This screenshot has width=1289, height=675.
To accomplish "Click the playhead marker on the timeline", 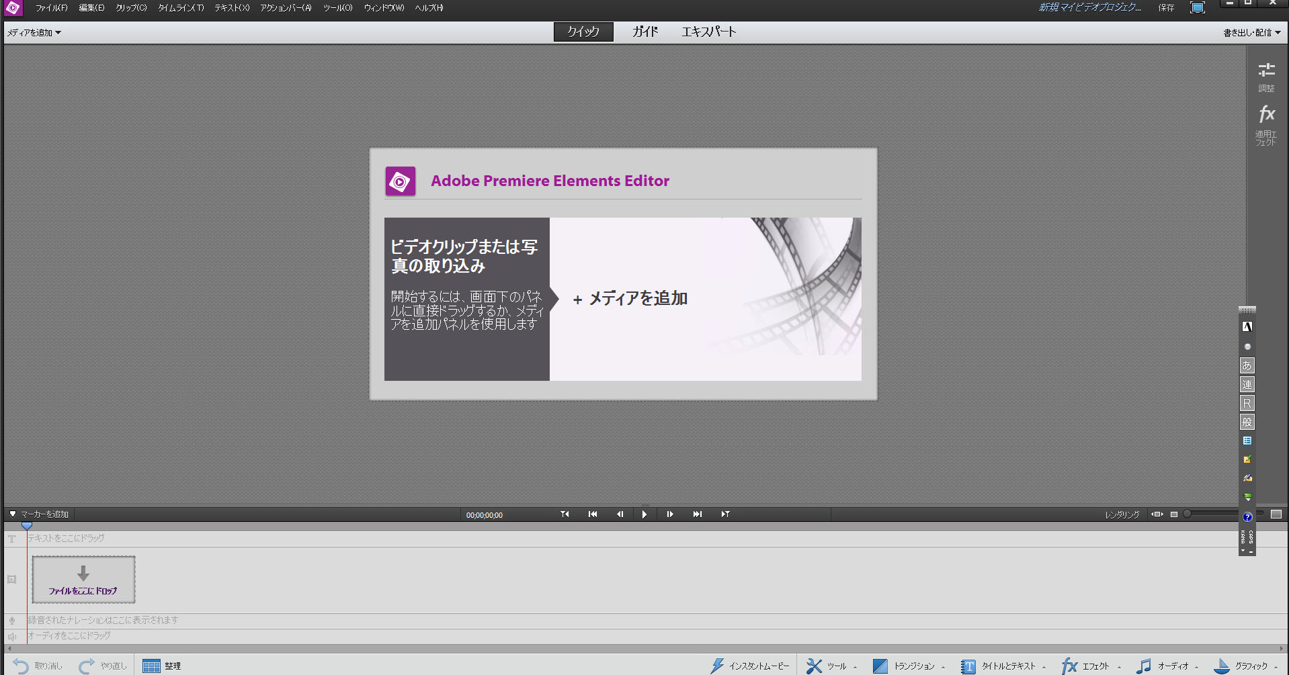I will click(x=27, y=526).
